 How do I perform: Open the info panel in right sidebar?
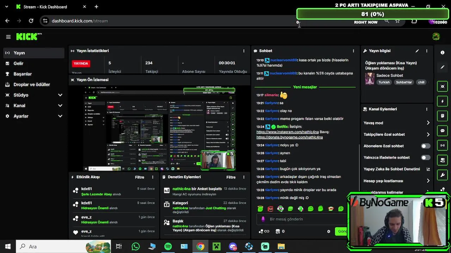point(443,53)
